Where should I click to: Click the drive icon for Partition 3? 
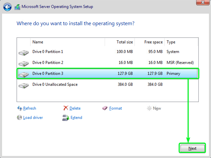coord(24,75)
